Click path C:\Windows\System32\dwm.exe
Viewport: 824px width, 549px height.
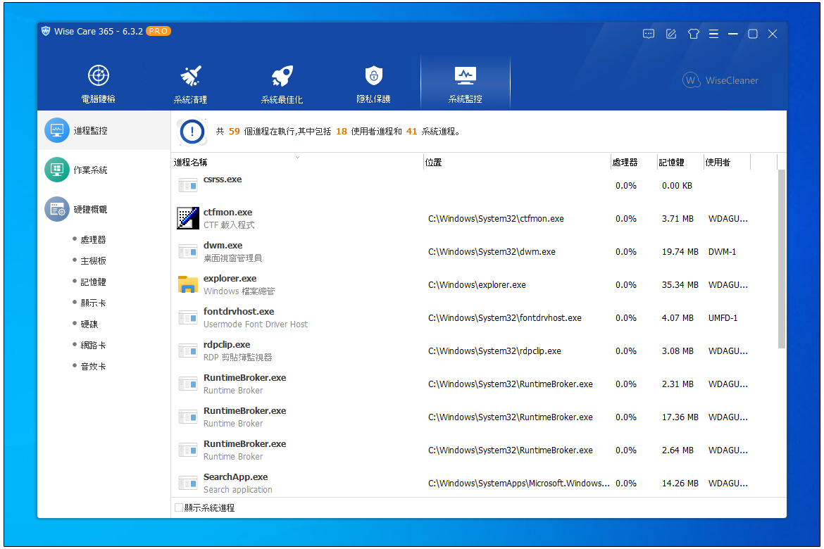(x=492, y=252)
